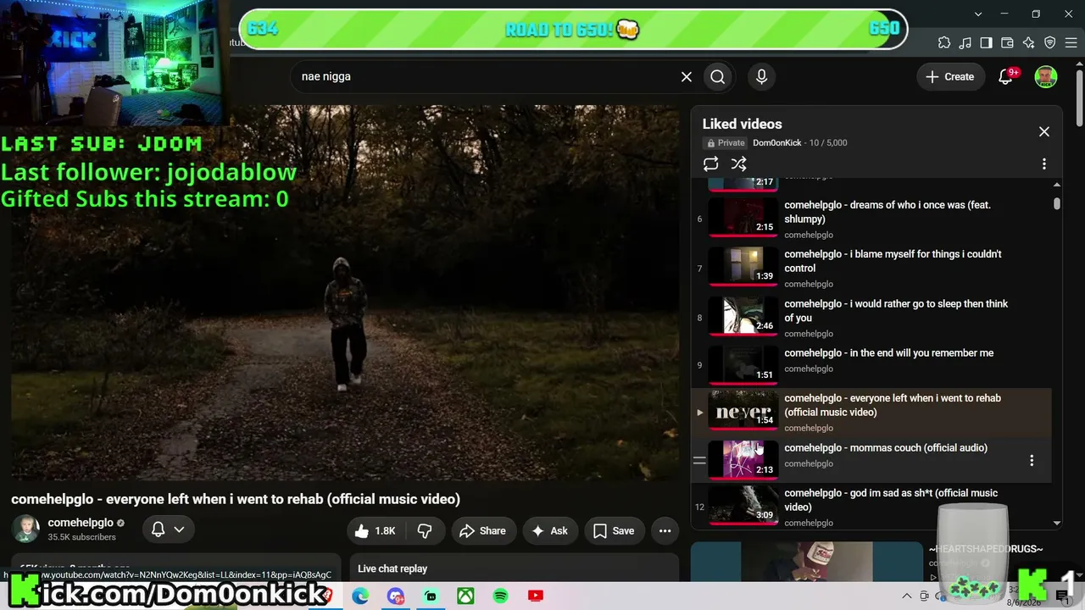
Task: Open notification bell dropdown for comehelpglo channel
Action: pos(168,530)
